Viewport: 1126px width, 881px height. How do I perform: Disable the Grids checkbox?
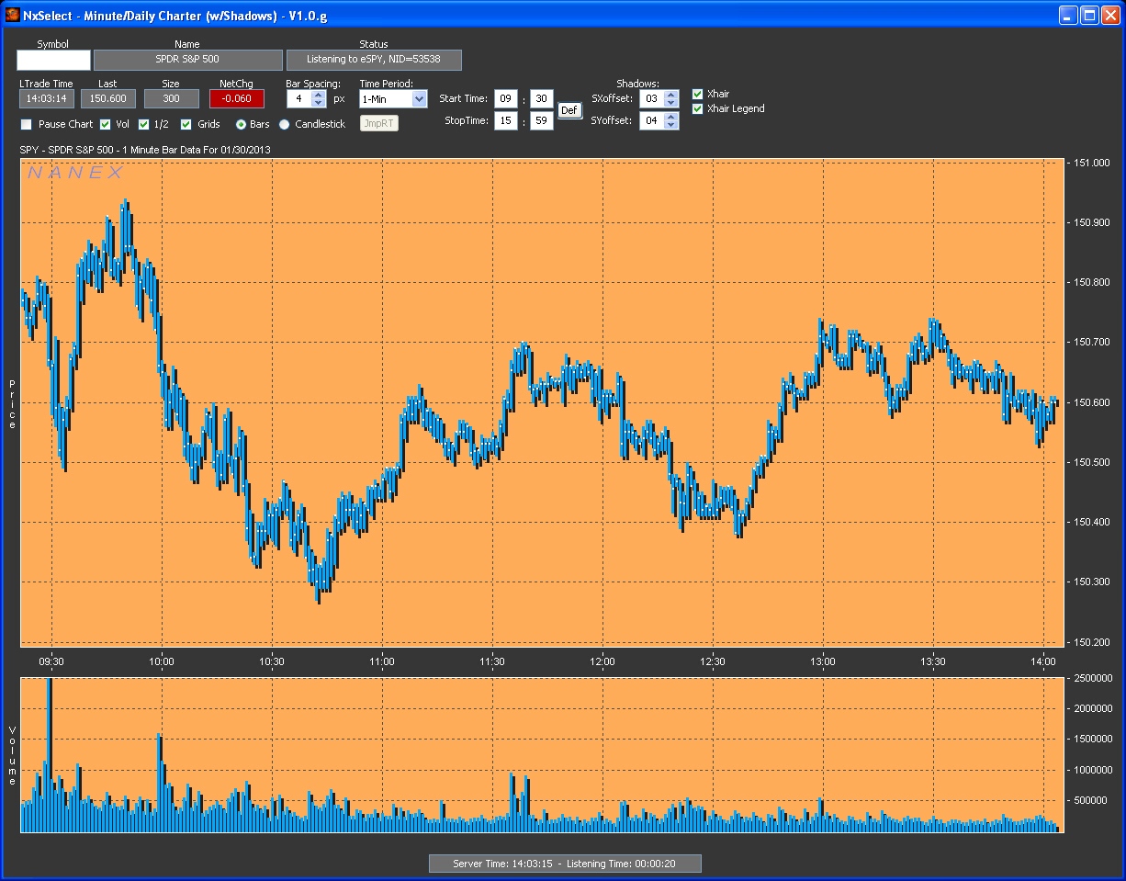(x=186, y=124)
